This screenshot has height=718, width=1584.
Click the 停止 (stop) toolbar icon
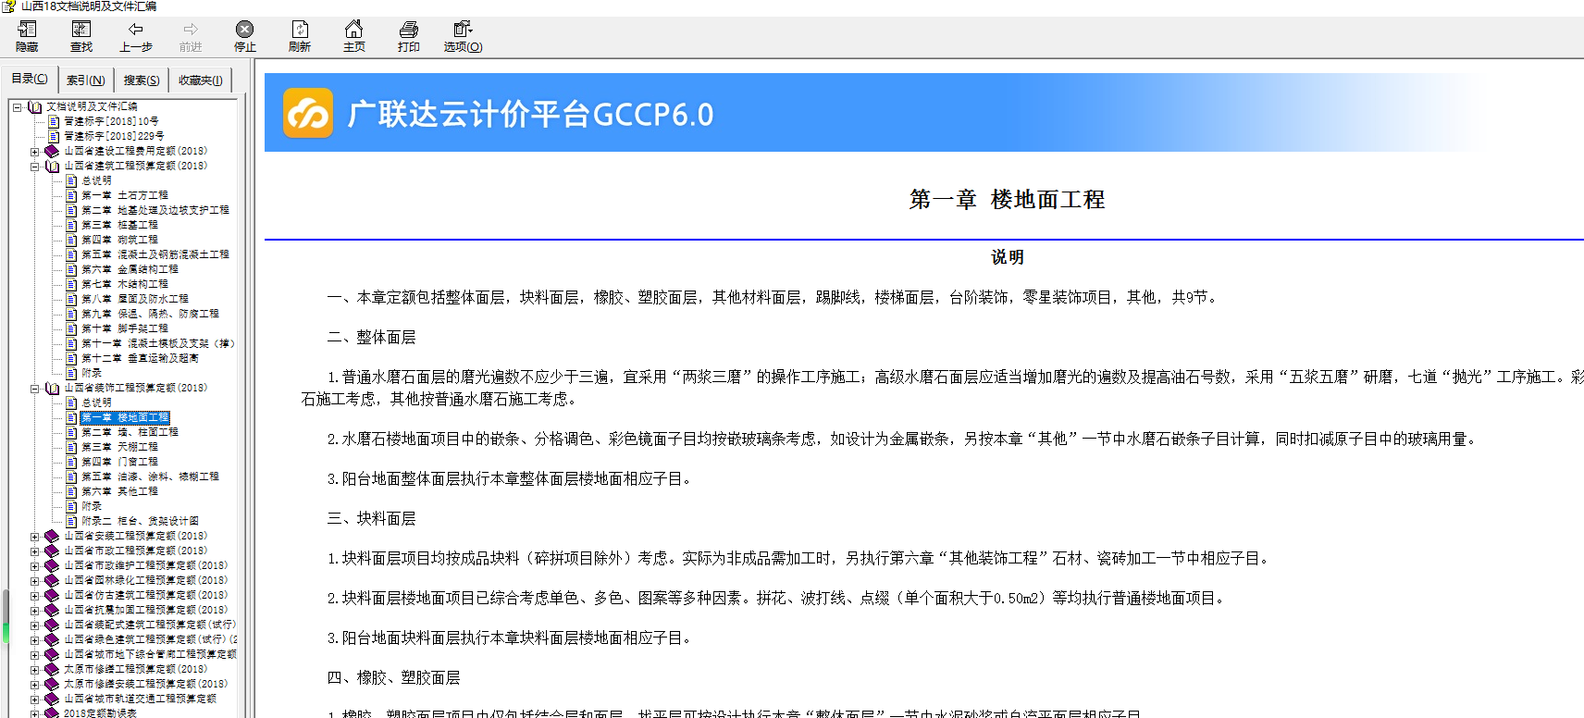click(244, 30)
